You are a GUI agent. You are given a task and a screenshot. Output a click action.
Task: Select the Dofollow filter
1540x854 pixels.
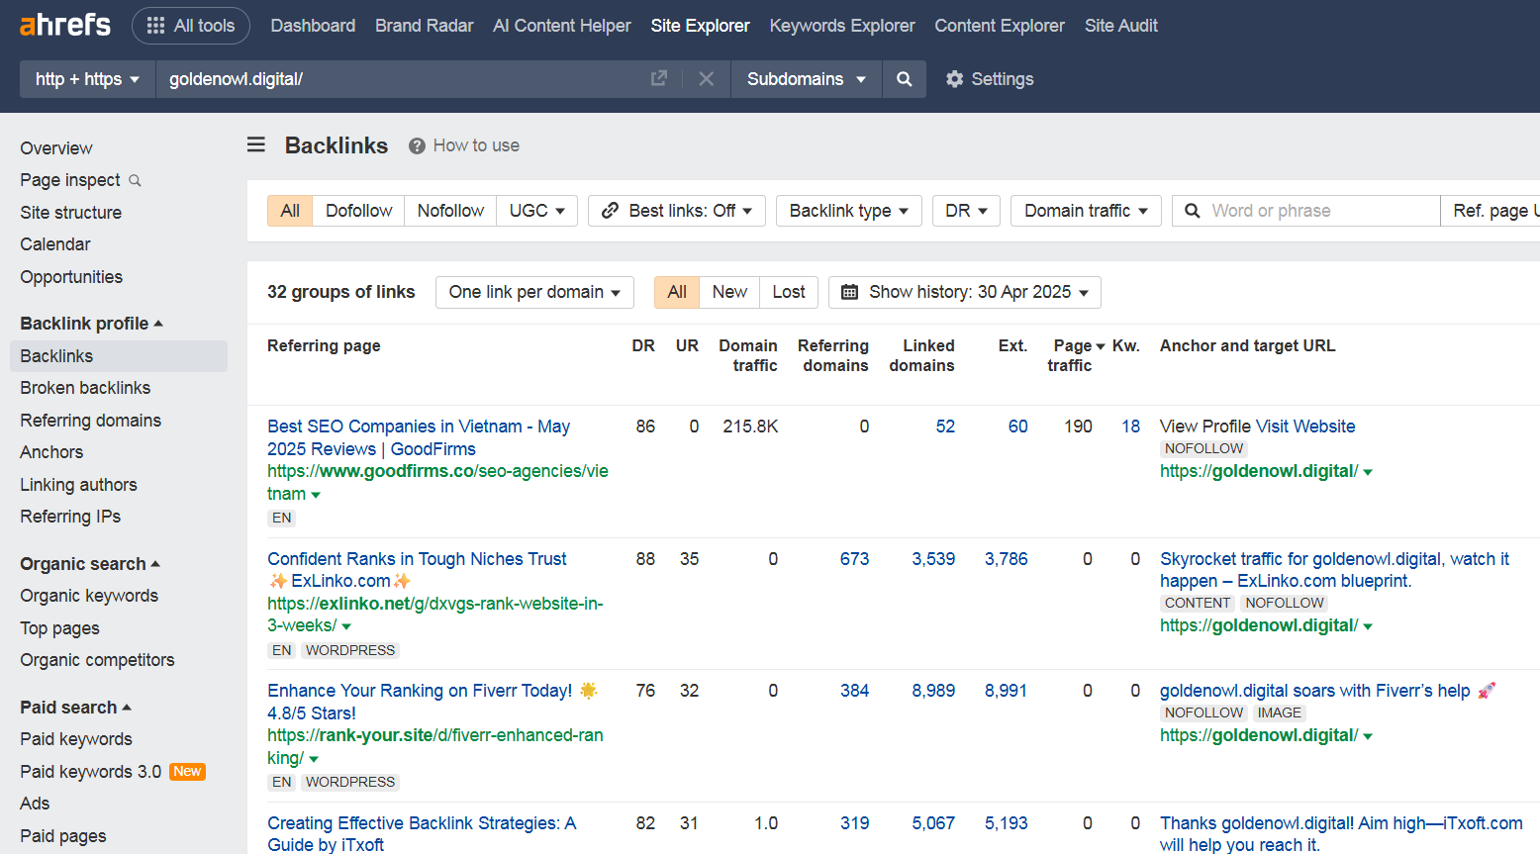[358, 211]
